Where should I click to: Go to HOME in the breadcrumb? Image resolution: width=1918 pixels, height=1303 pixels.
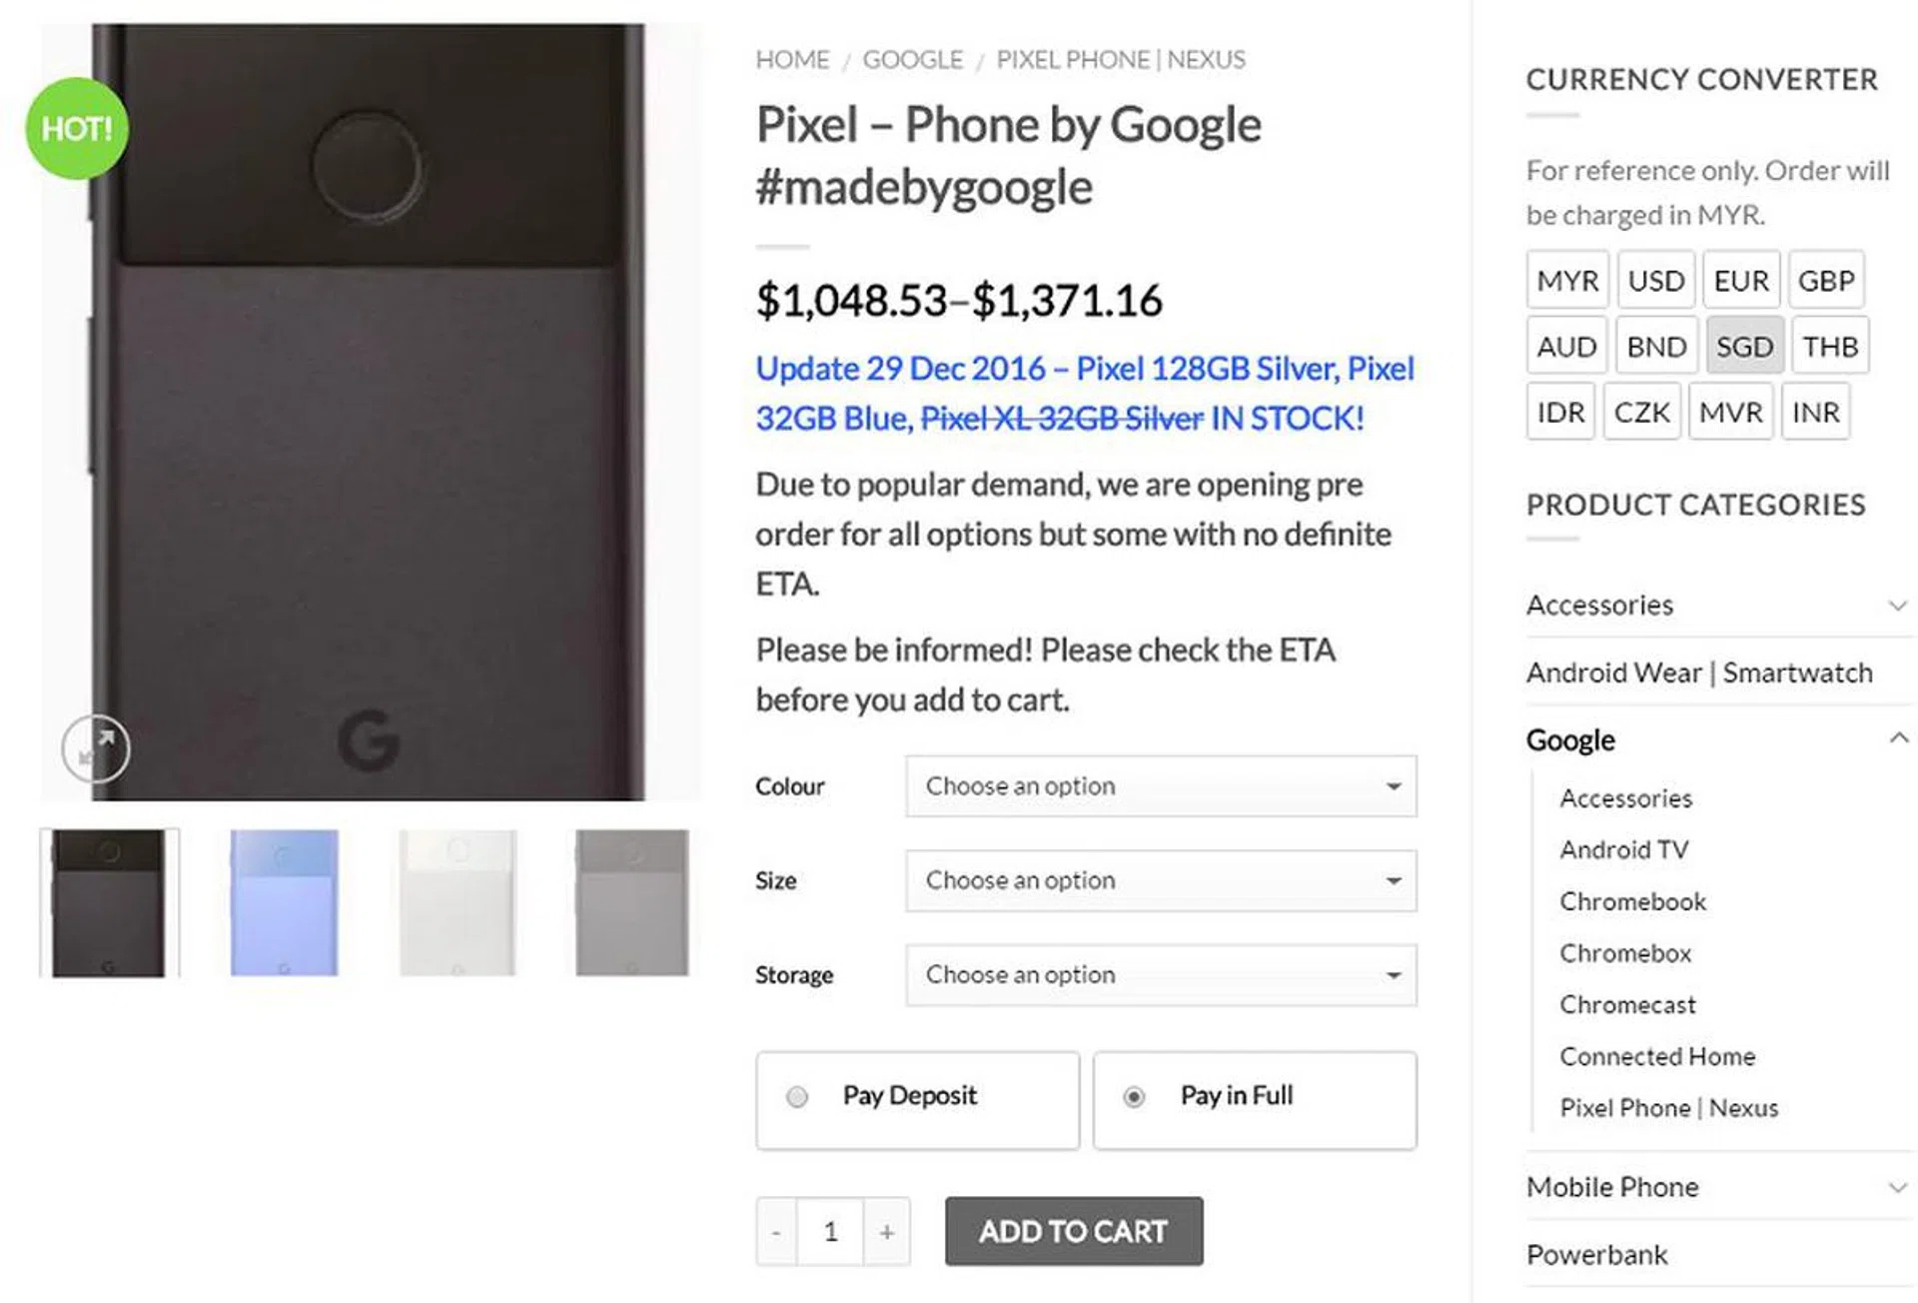click(792, 60)
